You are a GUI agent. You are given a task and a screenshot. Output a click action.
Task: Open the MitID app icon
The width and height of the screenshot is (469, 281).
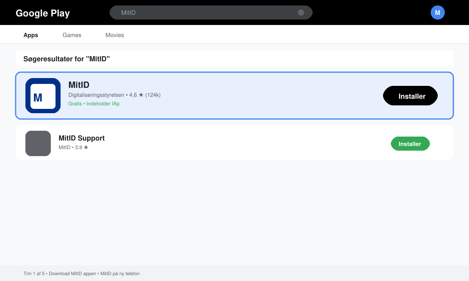click(x=43, y=96)
